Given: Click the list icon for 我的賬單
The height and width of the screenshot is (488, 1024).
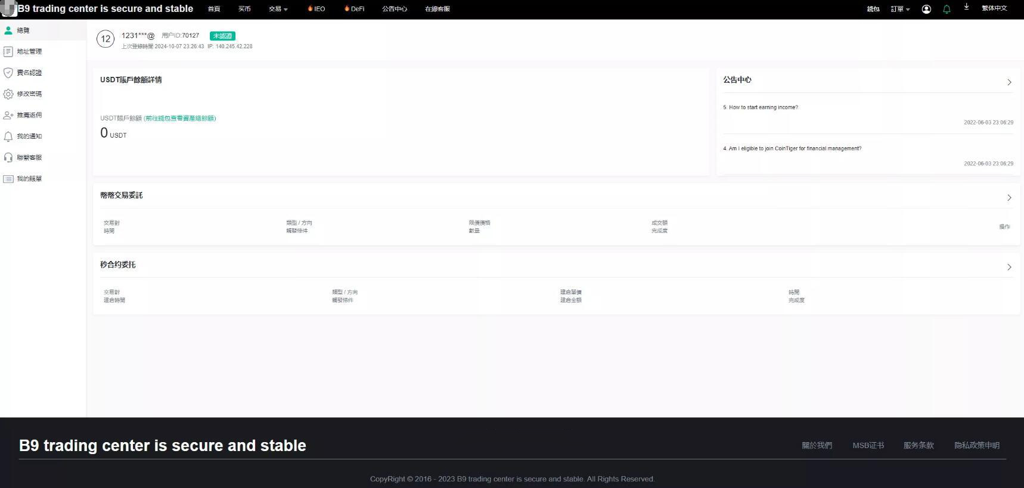Looking at the screenshot, I should click(8, 179).
